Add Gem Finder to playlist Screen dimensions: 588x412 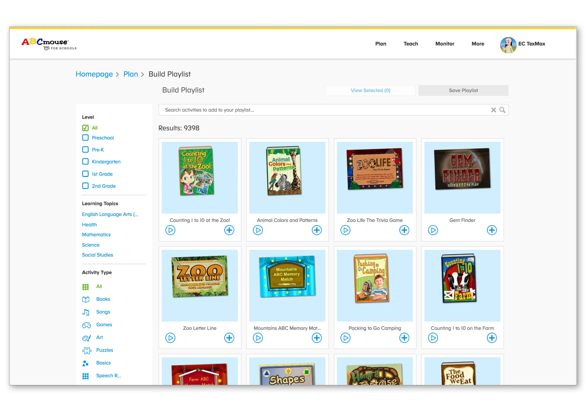click(x=492, y=230)
